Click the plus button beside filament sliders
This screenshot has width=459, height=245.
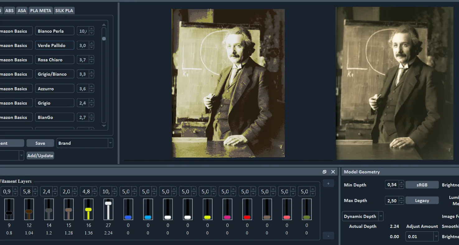[328, 183]
